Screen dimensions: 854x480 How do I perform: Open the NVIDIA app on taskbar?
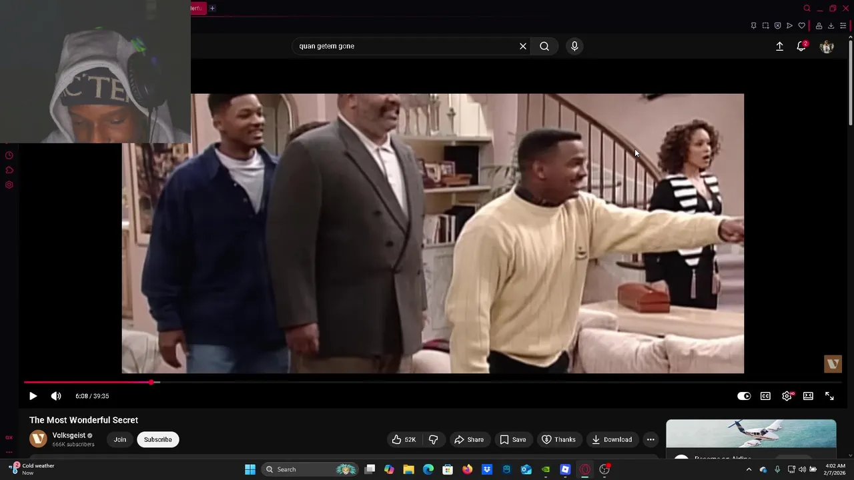point(546,469)
